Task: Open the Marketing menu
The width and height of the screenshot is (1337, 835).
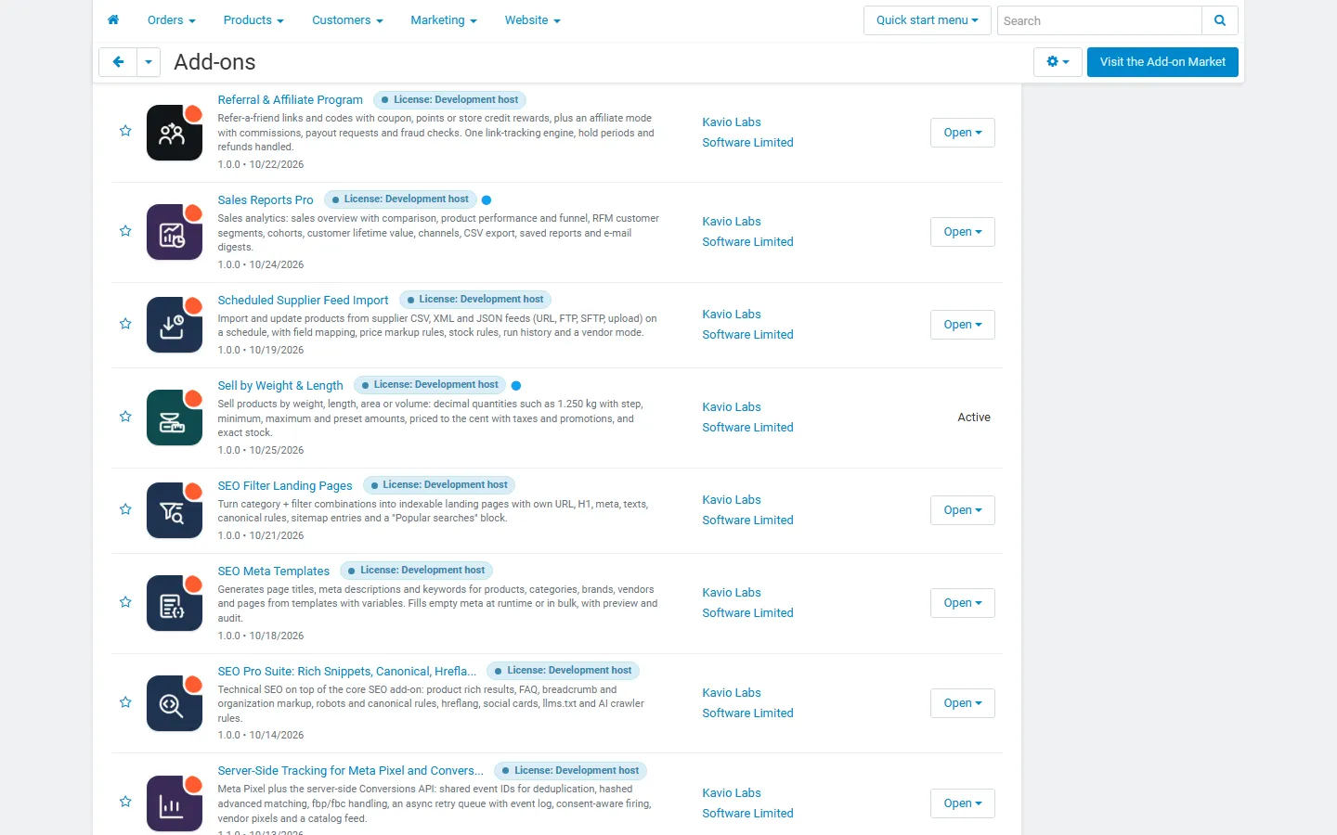Action: (x=444, y=20)
